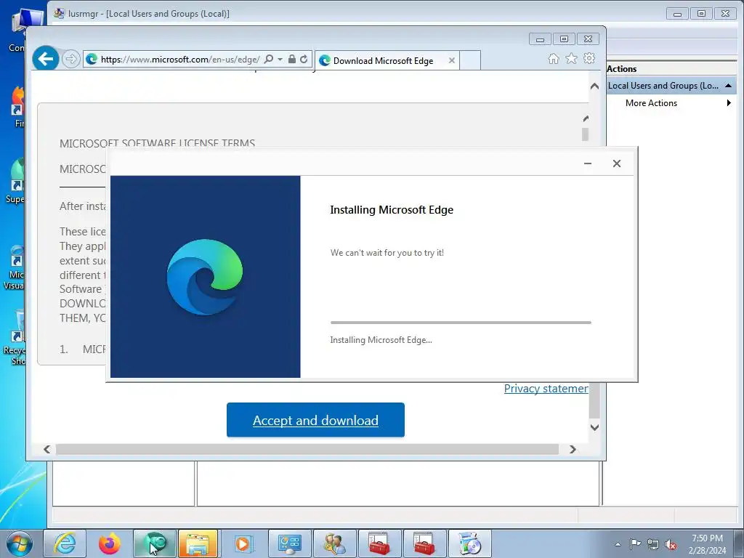Click the security lock icon in address bar
Viewport: 744px width, 558px height.
(292, 59)
